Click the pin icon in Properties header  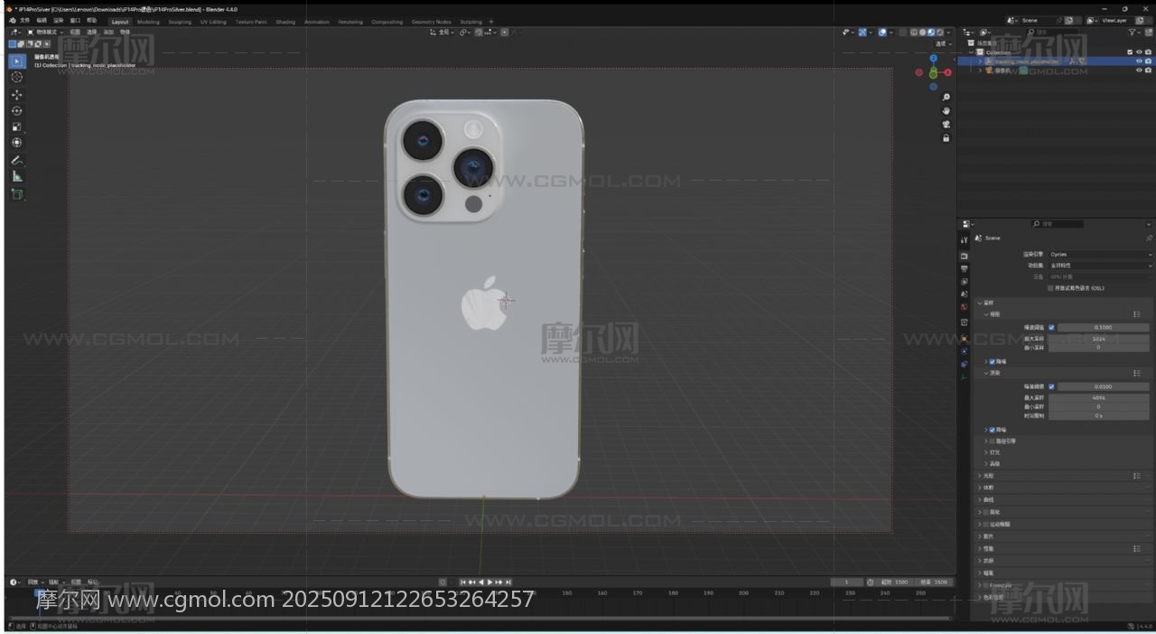tap(1149, 238)
